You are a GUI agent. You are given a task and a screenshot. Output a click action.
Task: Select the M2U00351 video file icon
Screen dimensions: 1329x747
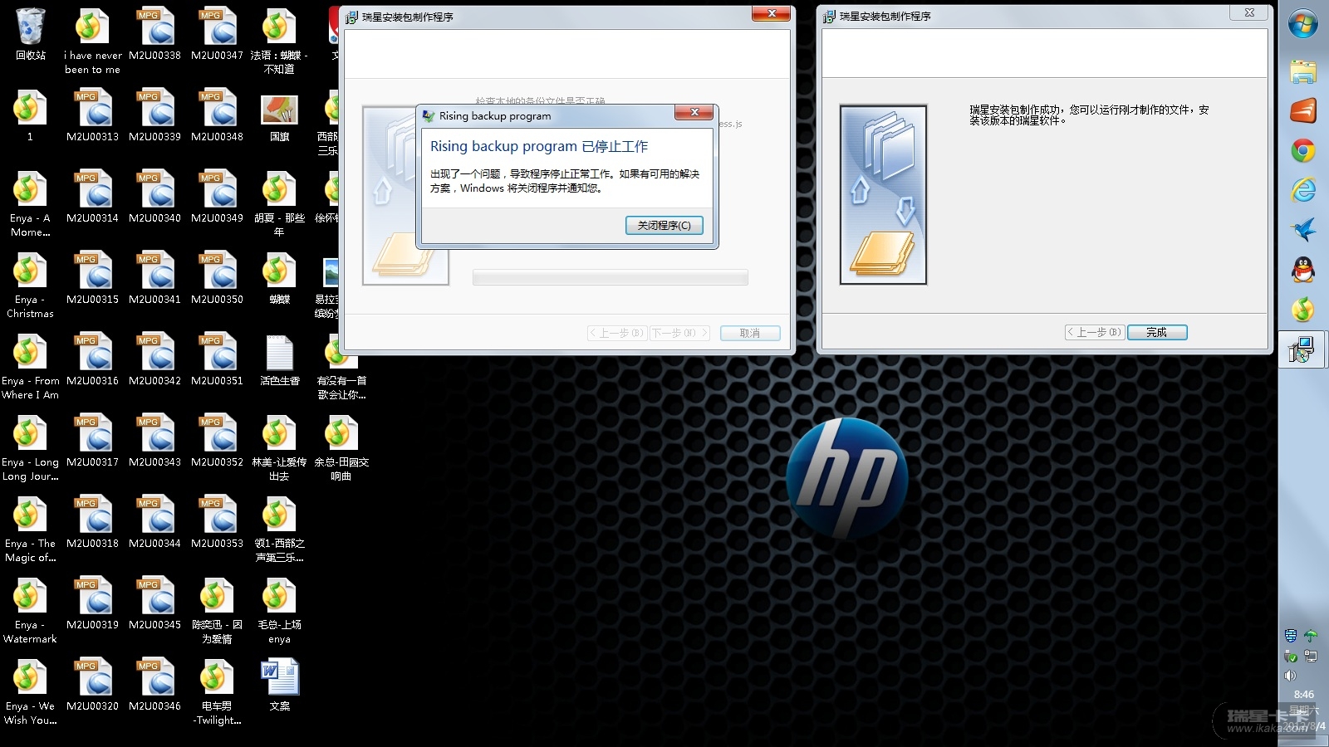click(217, 360)
